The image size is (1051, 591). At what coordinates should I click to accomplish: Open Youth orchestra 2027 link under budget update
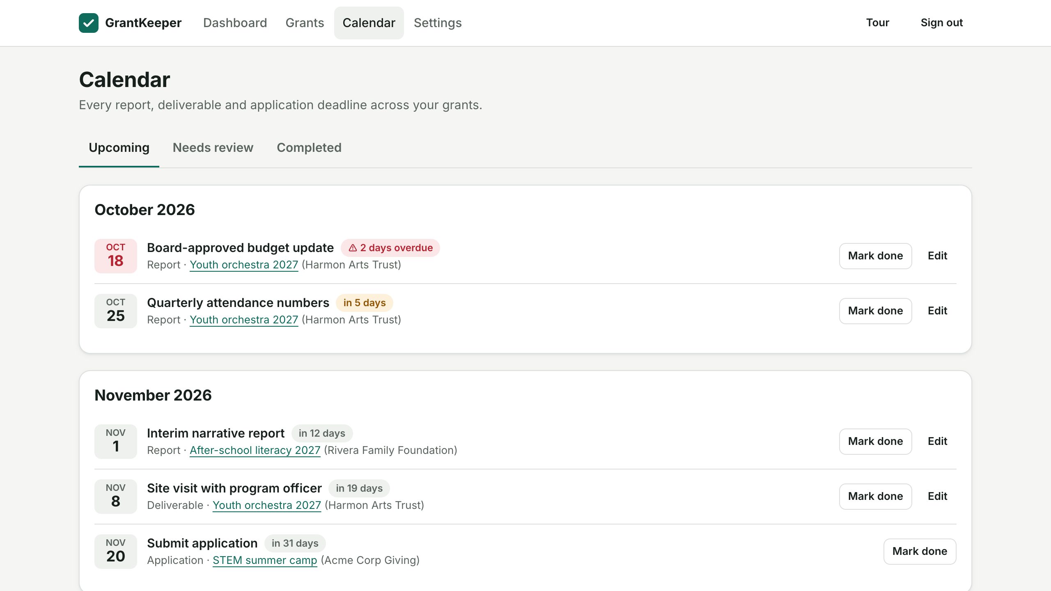244,265
